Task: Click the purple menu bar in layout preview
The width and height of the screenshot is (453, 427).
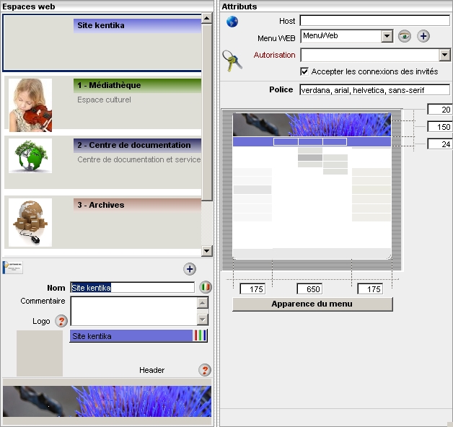Action: tap(312, 141)
